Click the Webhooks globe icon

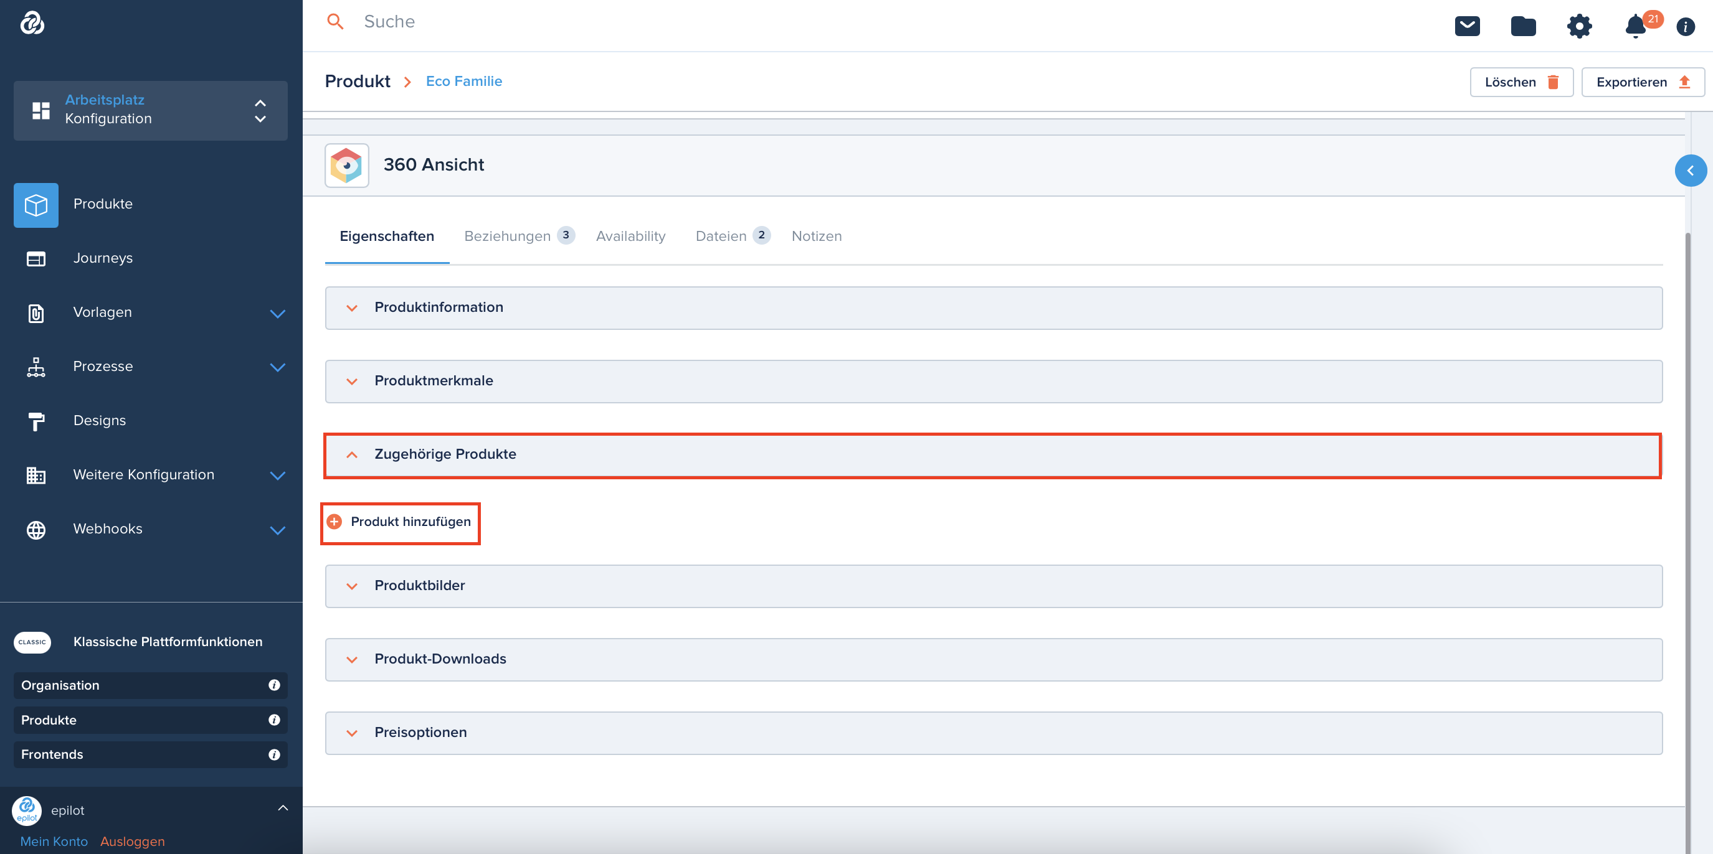[36, 530]
